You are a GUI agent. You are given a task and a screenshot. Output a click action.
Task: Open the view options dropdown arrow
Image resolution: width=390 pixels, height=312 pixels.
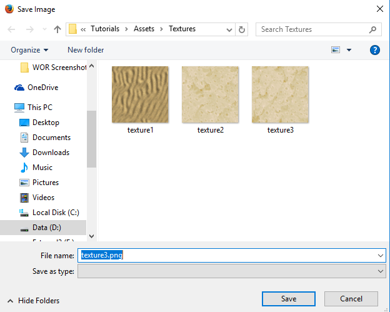pos(349,50)
